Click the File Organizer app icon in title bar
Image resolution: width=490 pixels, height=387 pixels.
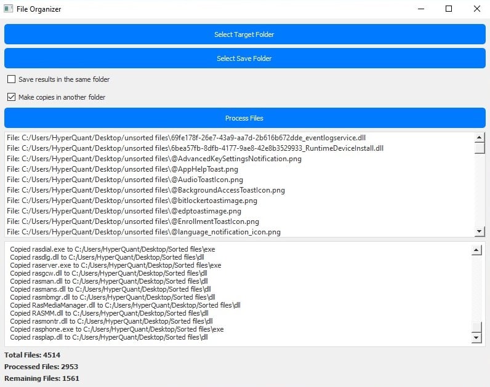pyautogui.click(x=9, y=9)
